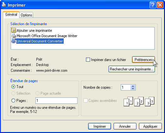This screenshot has height=133, width=165.
Task: Select the Sélection radio button
Action: coord(13,93)
